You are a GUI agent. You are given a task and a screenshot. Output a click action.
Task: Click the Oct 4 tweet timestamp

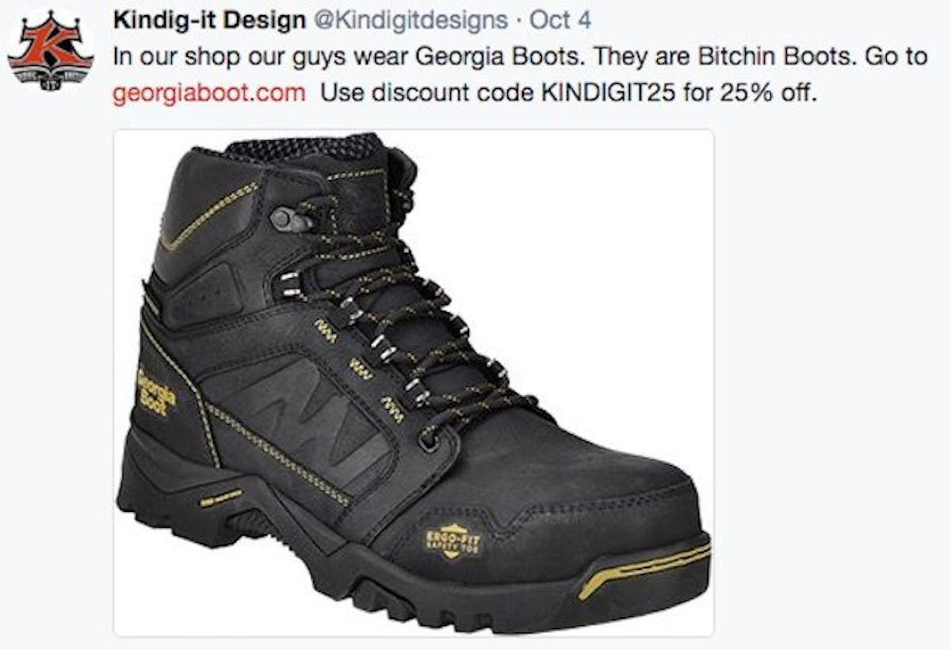[x=560, y=21]
